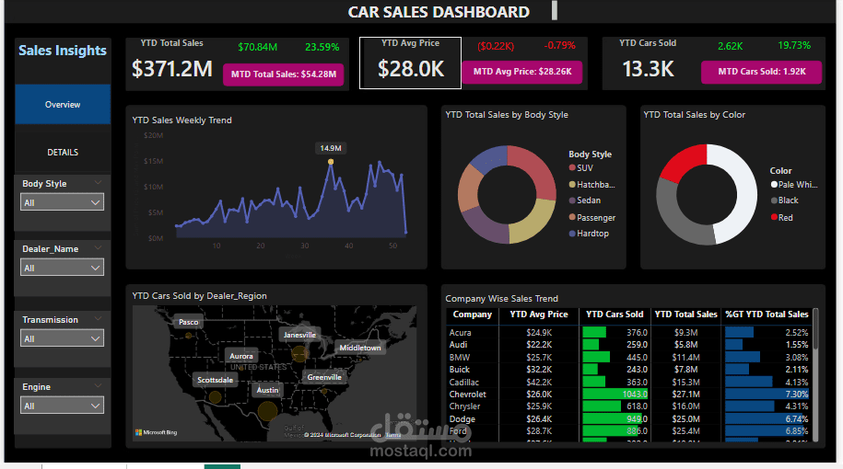Click the Austin map bubble label
Viewport: 843px width, 469px height.
[267, 390]
